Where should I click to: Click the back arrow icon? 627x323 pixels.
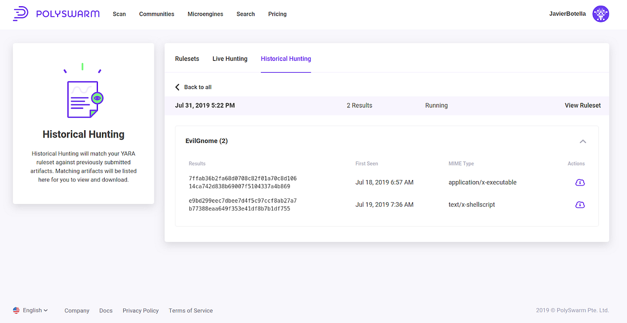pos(177,87)
